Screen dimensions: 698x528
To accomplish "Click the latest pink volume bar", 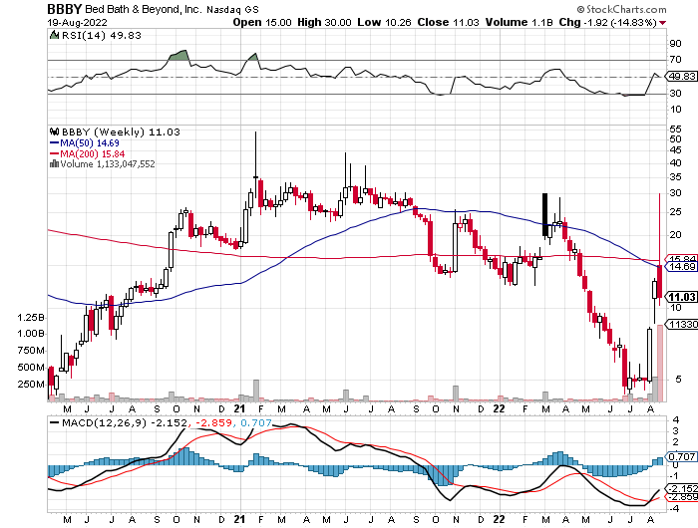I will (x=660, y=363).
